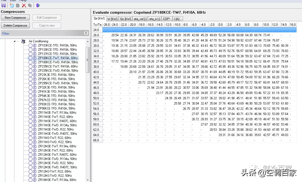Image resolution: width=302 pixels, height=182 pixels.
Task: Click the red X delete toolbar icon
Action: pyautogui.click(x=24, y=5)
